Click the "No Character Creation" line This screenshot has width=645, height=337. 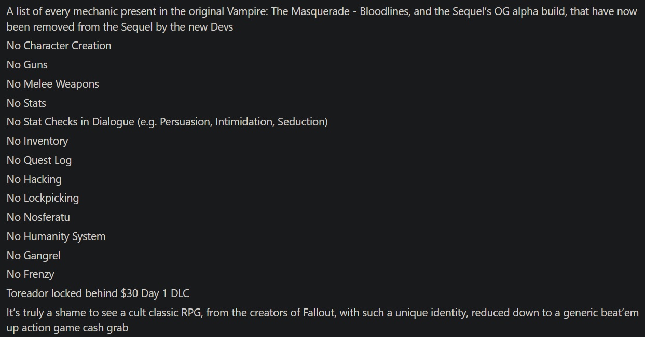59,46
